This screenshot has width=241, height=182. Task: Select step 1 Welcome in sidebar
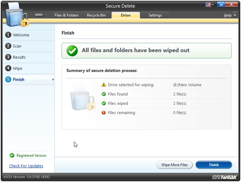[x=21, y=35]
